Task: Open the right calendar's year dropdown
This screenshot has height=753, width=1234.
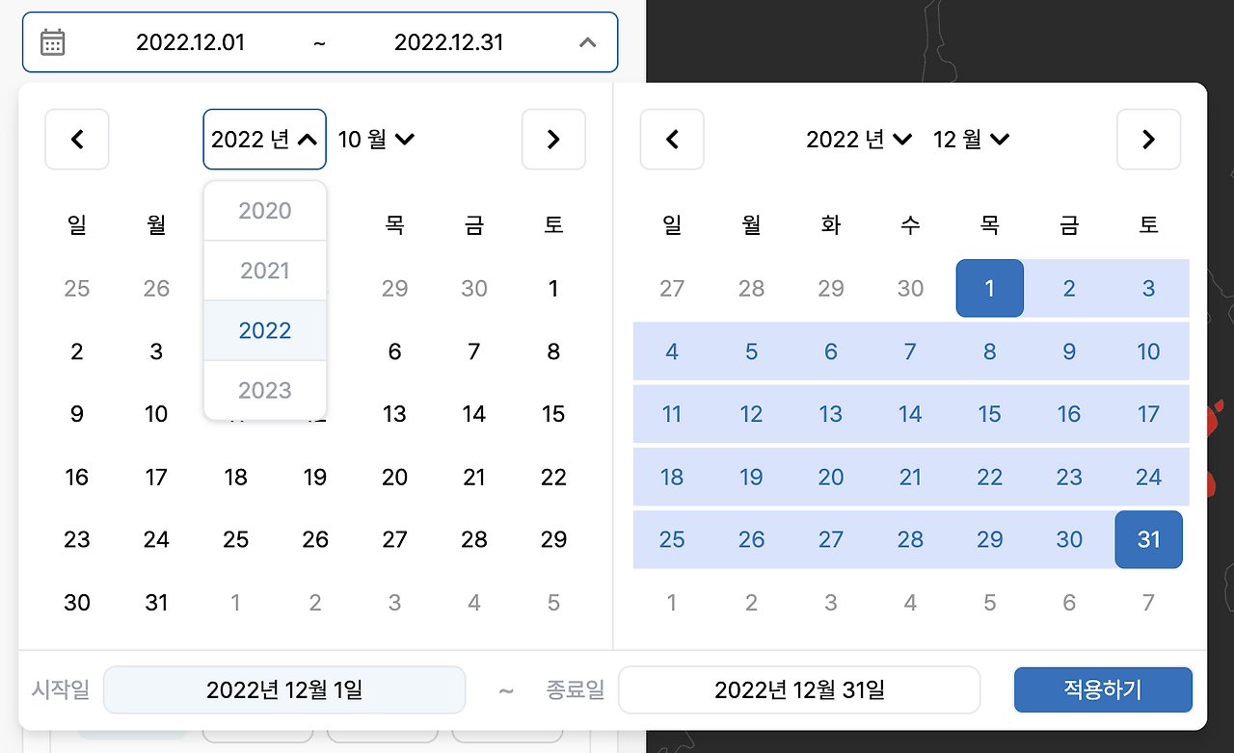Action: coord(857,139)
